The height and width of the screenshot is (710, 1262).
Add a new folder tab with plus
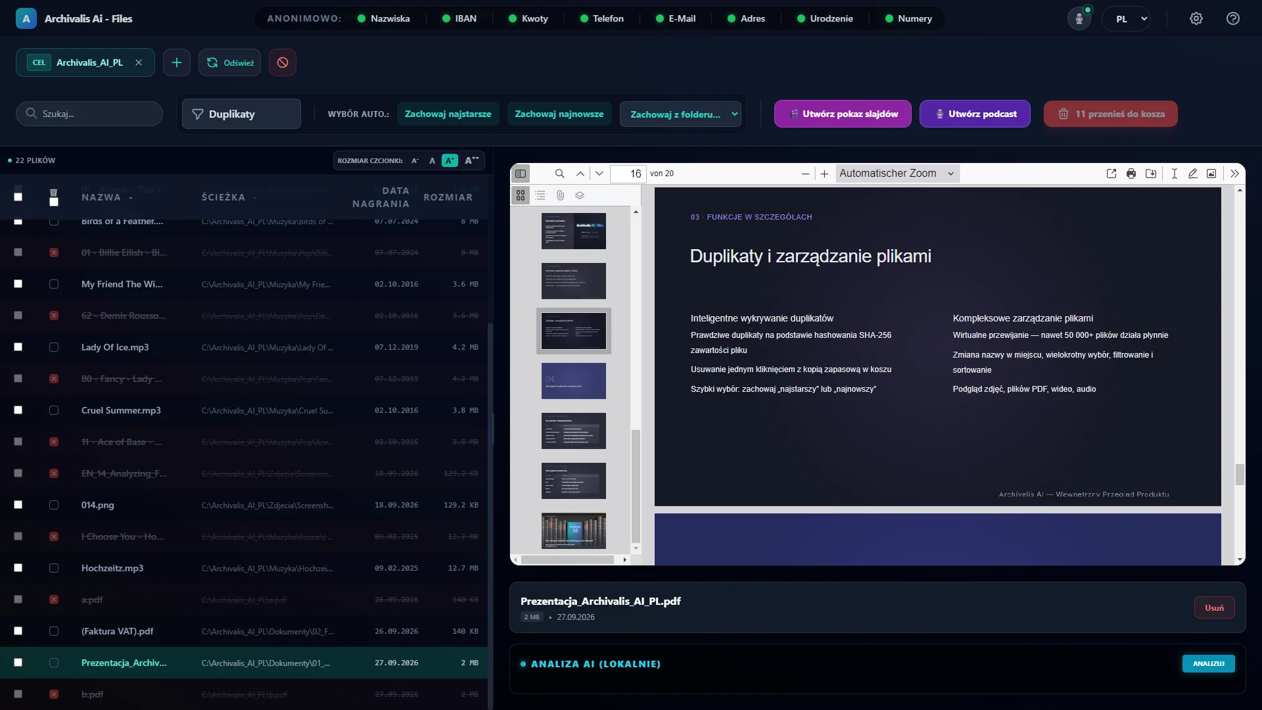(x=177, y=62)
